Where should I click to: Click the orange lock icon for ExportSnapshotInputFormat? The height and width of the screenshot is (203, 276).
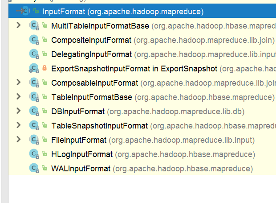[45, 68]
